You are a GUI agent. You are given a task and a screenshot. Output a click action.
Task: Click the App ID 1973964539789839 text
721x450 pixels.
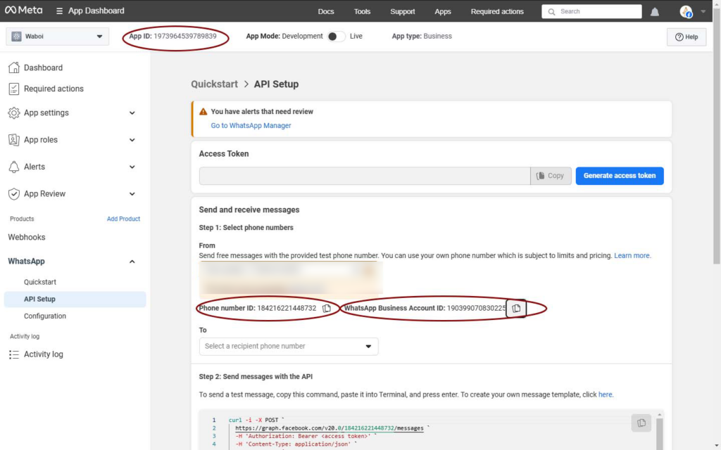173,37
